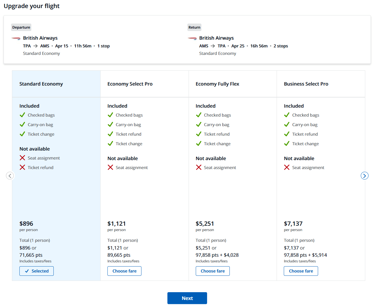Click the red X beside Standard Economy Ticket refund
The height and width of the screenshot is (305, 373).
pyautogui.click(x=22, y=167)
